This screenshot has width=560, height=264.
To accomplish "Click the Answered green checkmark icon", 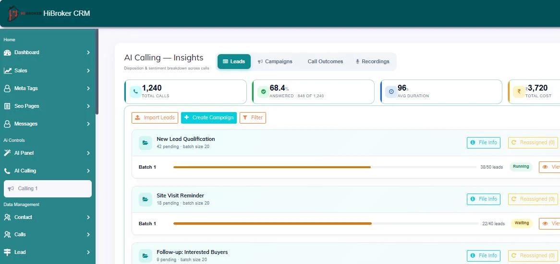I will tap(264, 92).
